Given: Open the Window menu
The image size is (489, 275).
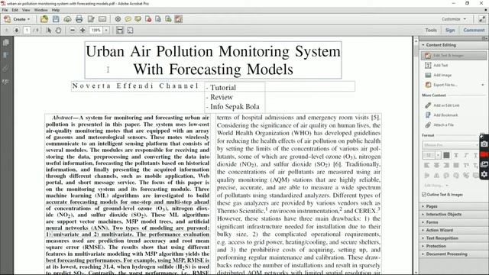Looking at the screenshot, I should pyautogui.click(x=40, y=10).
